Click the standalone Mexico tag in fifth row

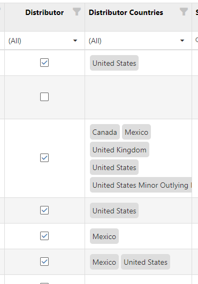click(104, 236)
